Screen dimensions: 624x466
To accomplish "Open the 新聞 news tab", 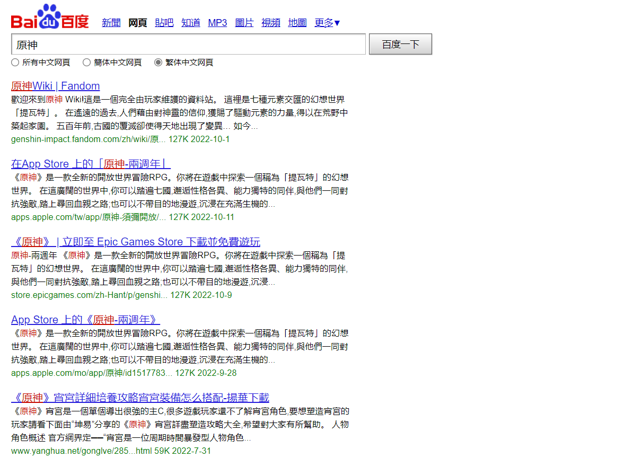I will pyautogui.click(x=111, y=23).
